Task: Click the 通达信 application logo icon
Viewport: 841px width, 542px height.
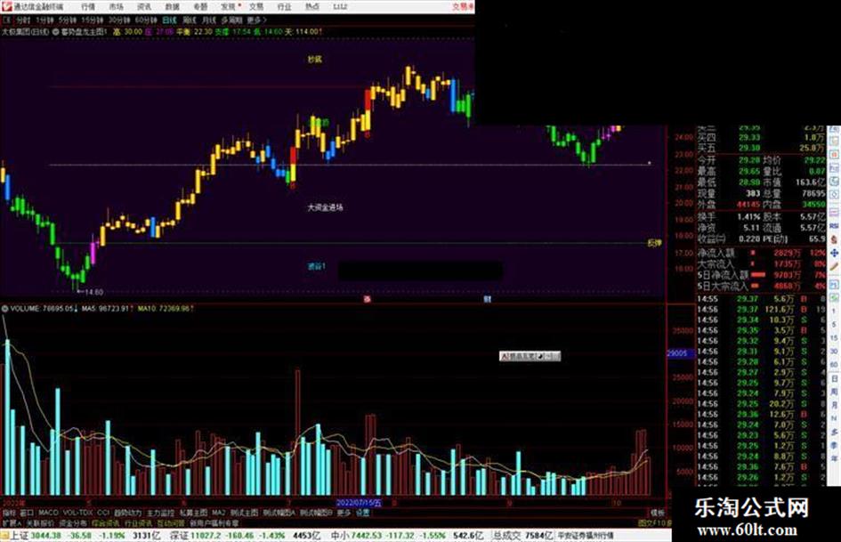Action: 6,6
